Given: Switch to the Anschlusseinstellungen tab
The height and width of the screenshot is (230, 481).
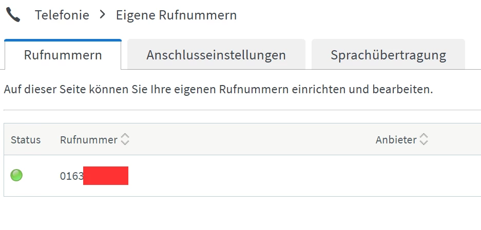Looking at the screenshot, I should point(216,55).
